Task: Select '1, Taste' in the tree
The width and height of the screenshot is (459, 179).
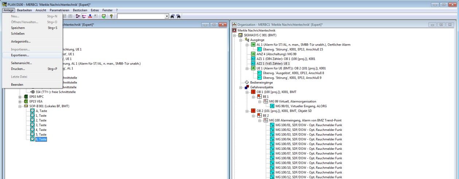Action: (41, 116)
